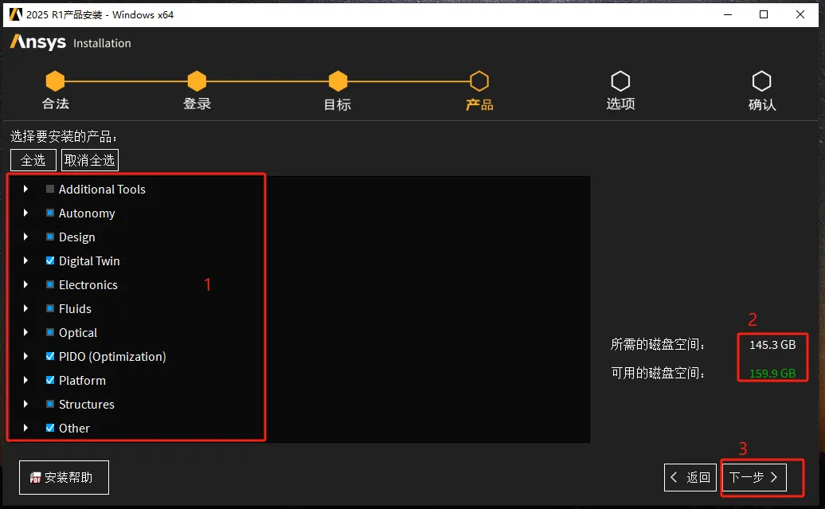Maximize the installer window
The image size is (825, 509).
click(x=764, y=14)
